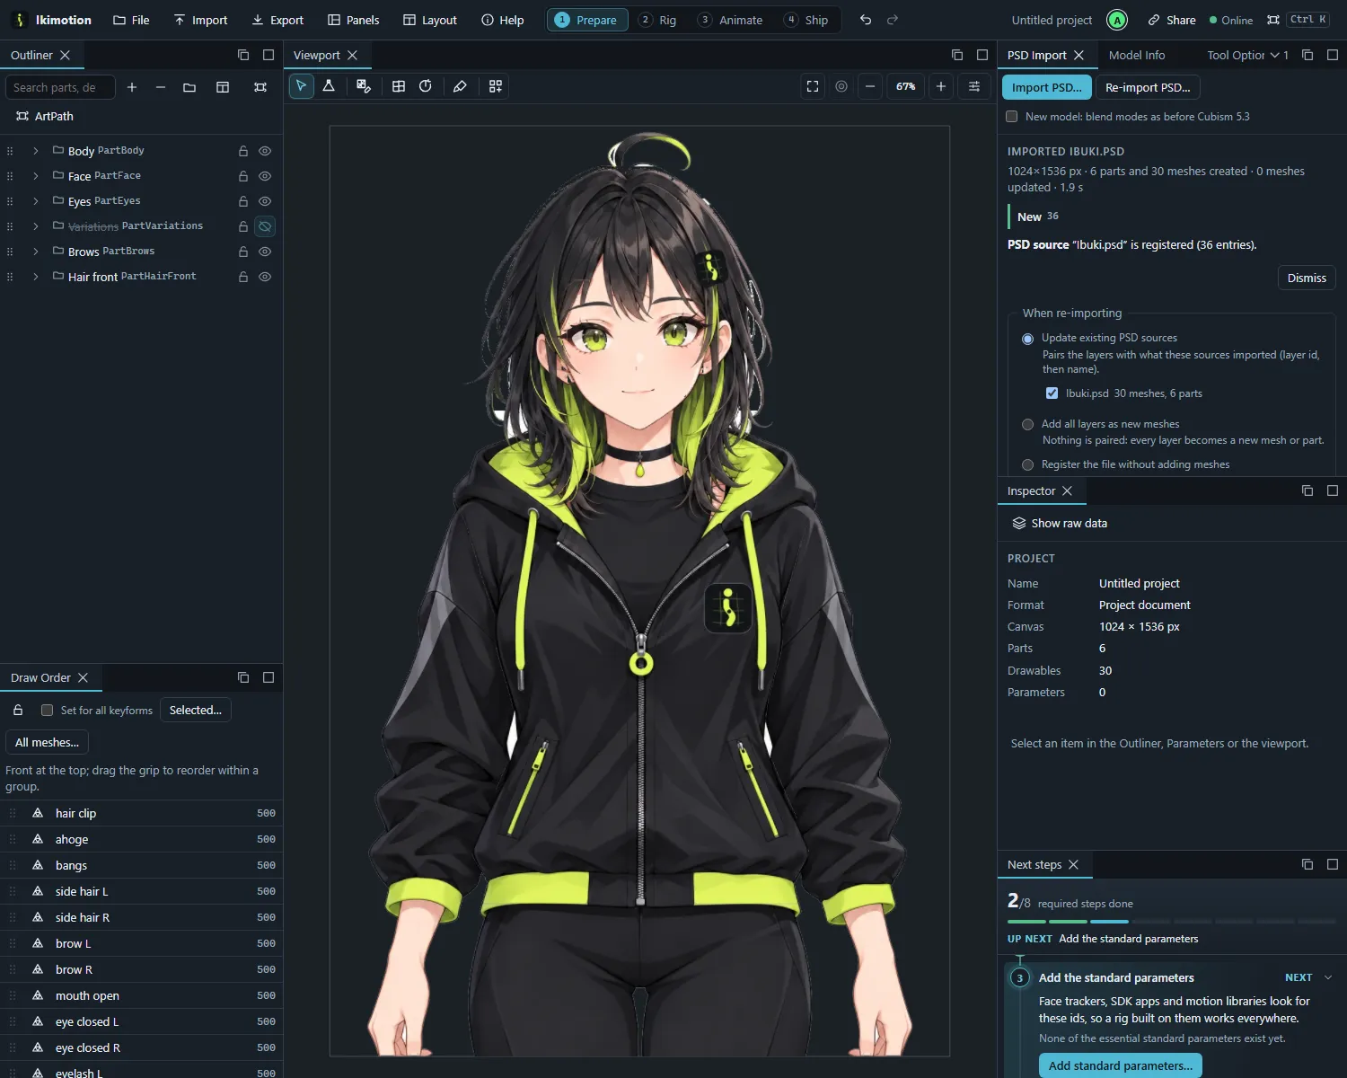Click the required steps progress bar
Screen dimensions: 1347x1078
pyautogui.click(x=1172, y=922)
